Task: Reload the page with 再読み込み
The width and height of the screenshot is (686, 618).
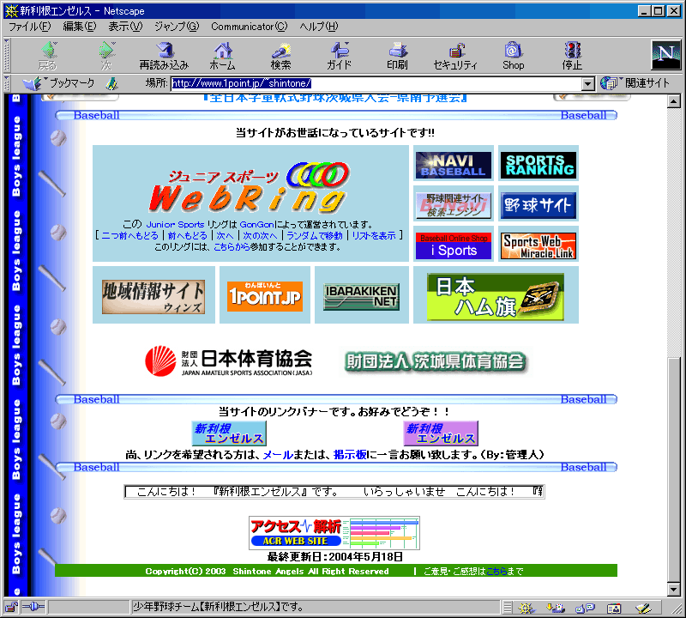Action: point(164,56)
